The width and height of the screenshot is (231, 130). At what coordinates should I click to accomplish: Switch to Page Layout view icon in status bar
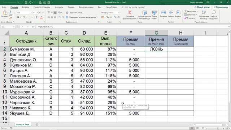[x=197, y=128]
